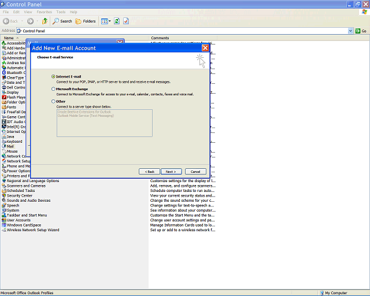Select the Other radio button
The image size is (370, 296).
(53, 101)
